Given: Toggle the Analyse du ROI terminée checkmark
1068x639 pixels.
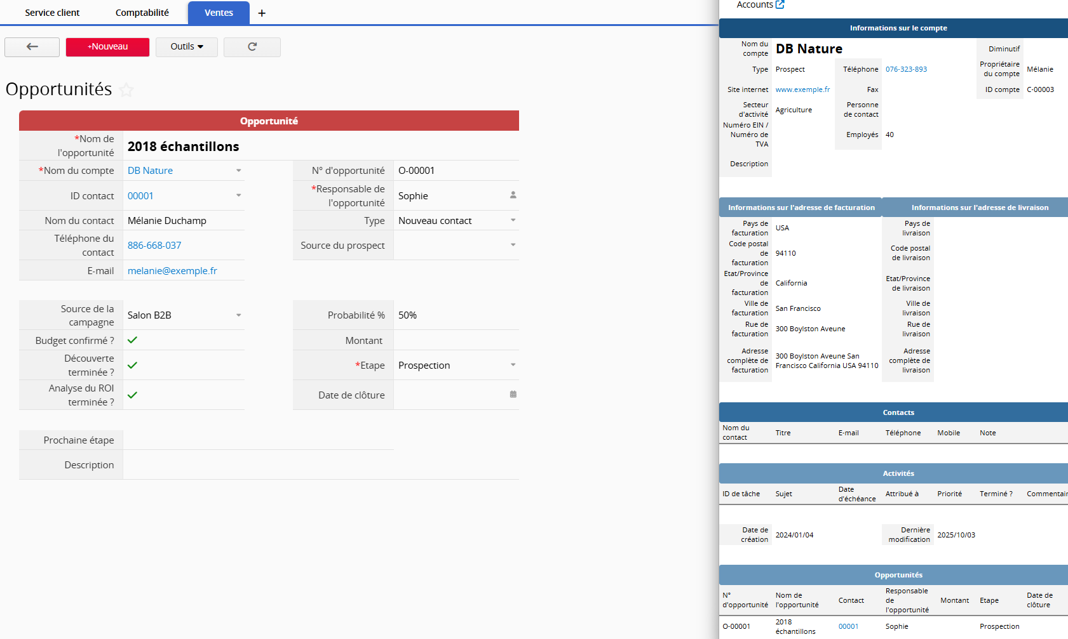Looking at the screenshot, I should click(x=132, y=395).
